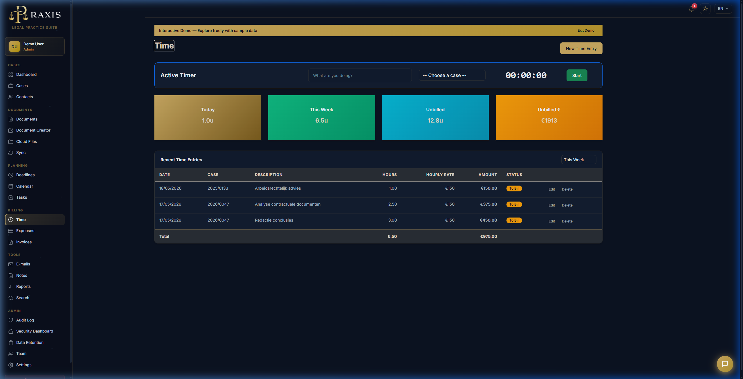Click the Sync arrows icon
Screen dimensions: 743x379
click(11, 153)
